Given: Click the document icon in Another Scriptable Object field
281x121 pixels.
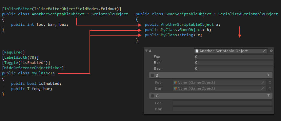Looking at the screenshot, I should [x=197, y=51].
